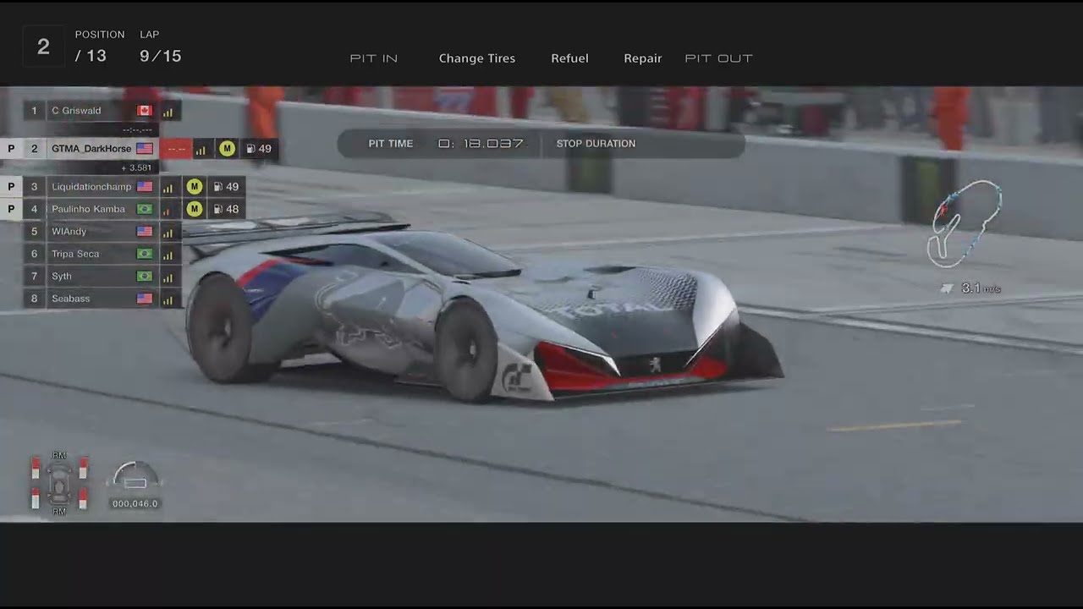This screenshot has height=609, width=1083.
Task: Click the medium tire icon for Liquidationchamp
Action: [x=195, y=187]
